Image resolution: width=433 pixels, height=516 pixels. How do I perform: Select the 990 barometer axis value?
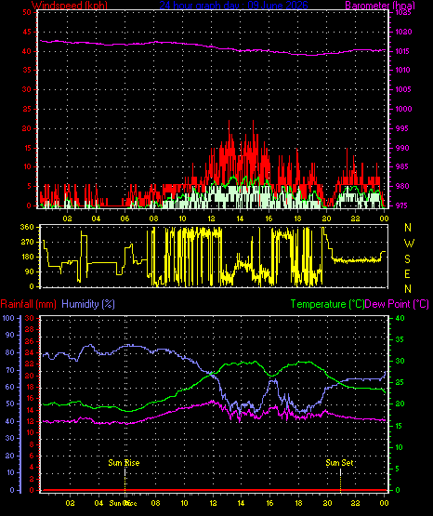coord(402,148)
